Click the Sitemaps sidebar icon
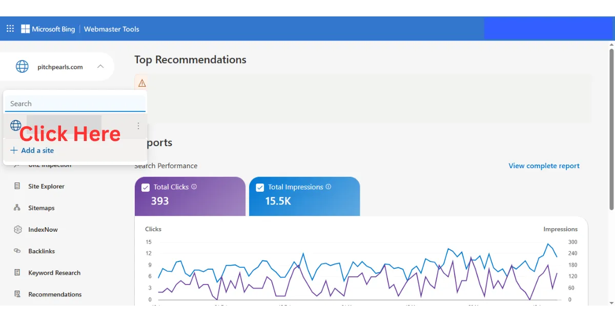 17,208
